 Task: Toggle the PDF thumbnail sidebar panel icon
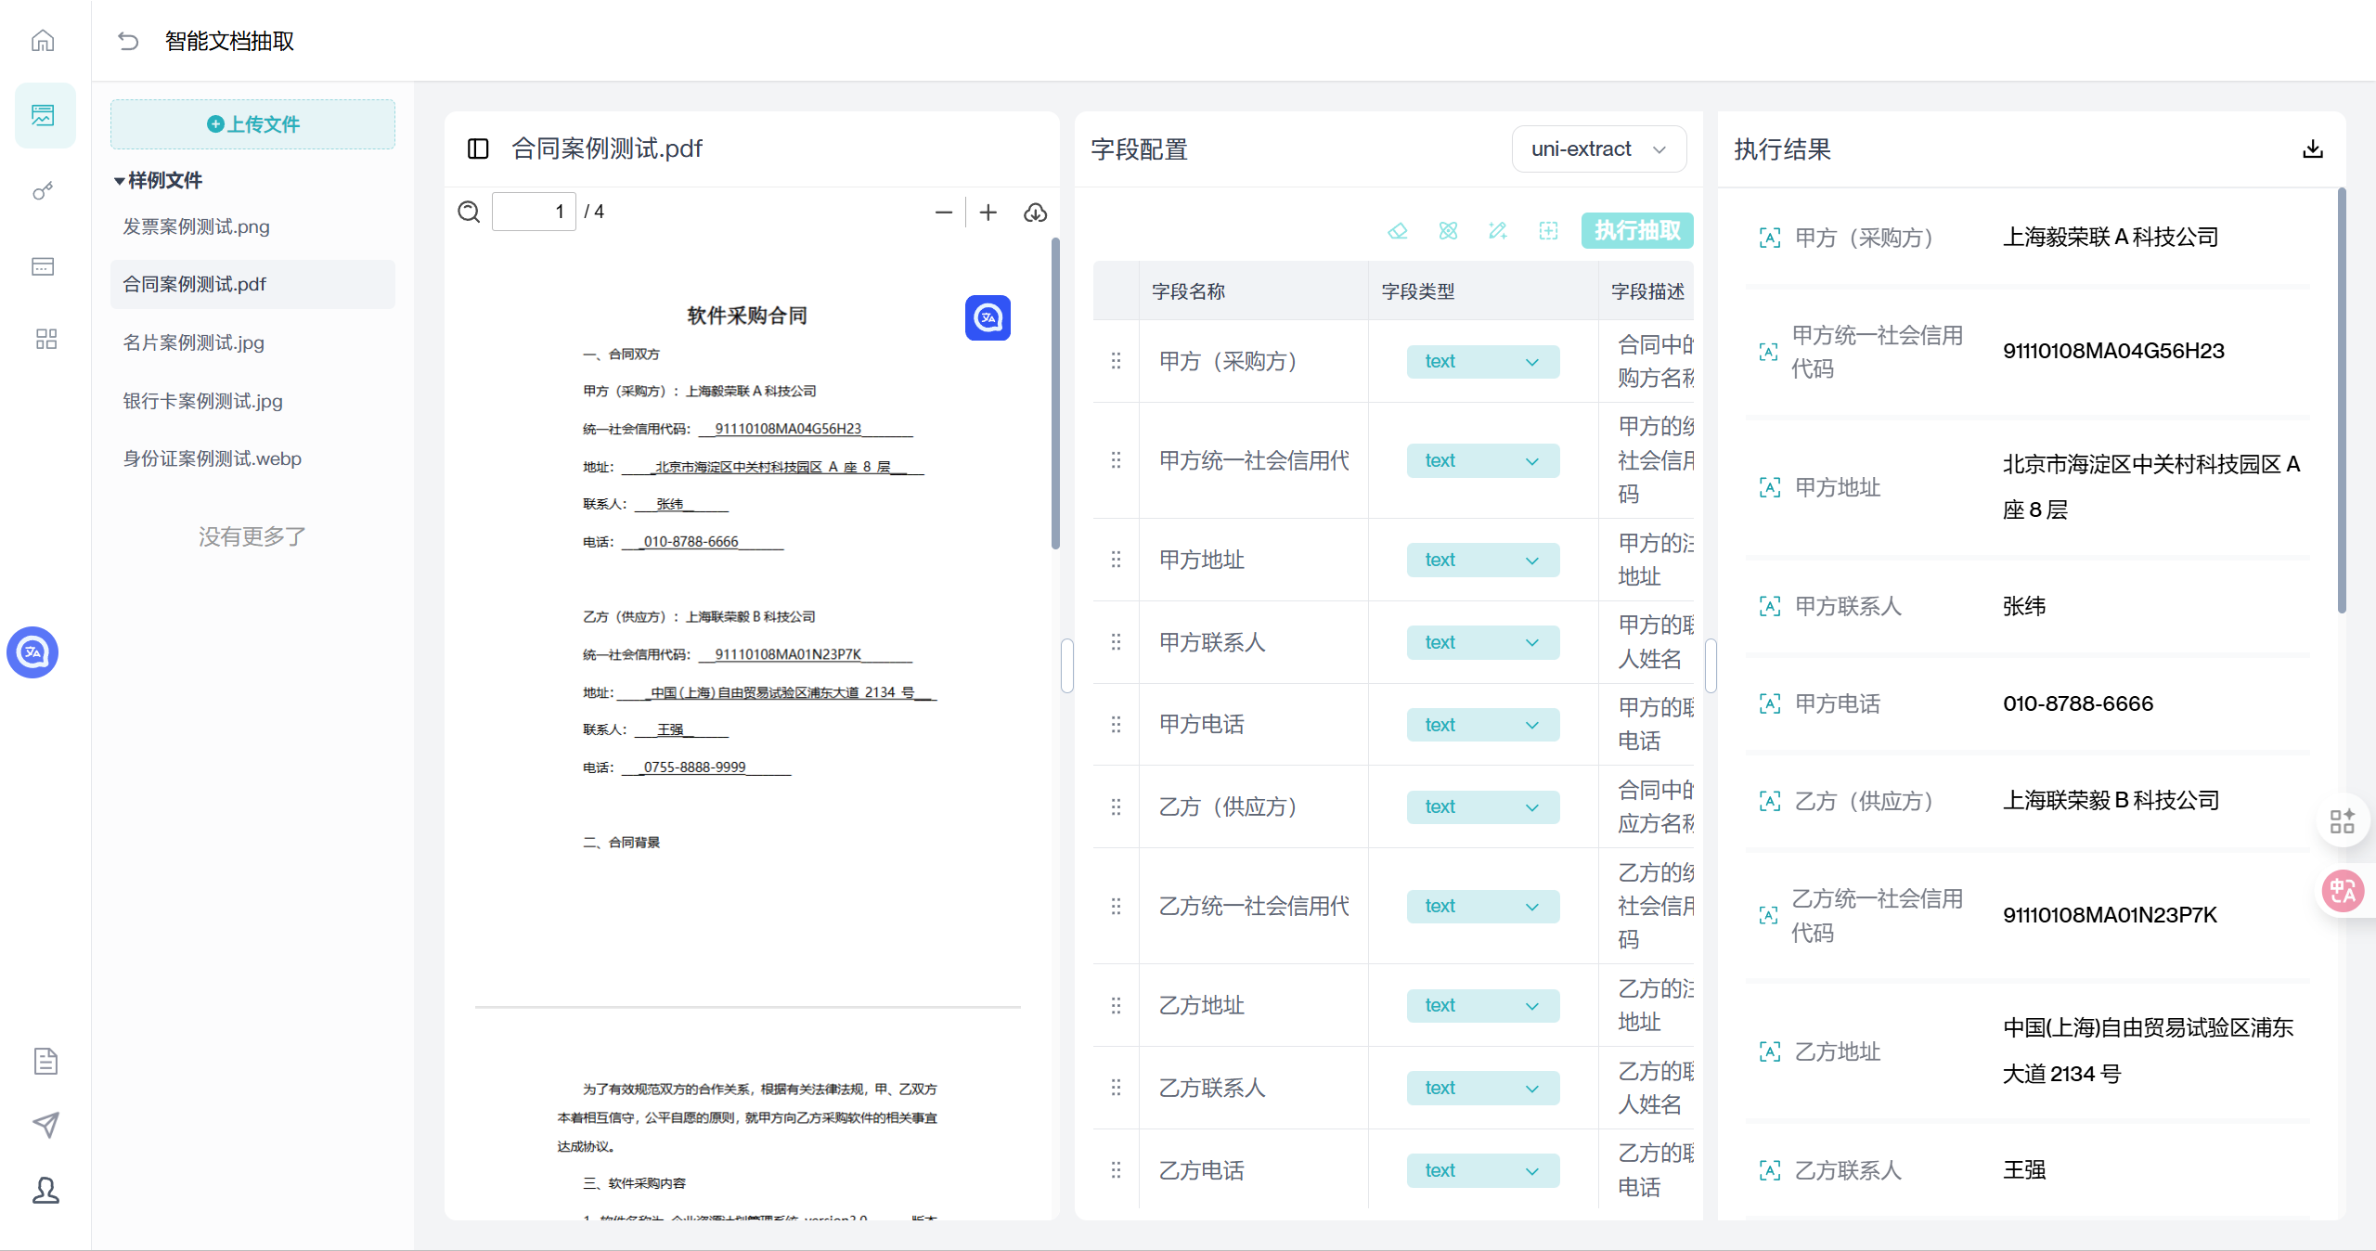pyautogui.click(x=478, y=148)
